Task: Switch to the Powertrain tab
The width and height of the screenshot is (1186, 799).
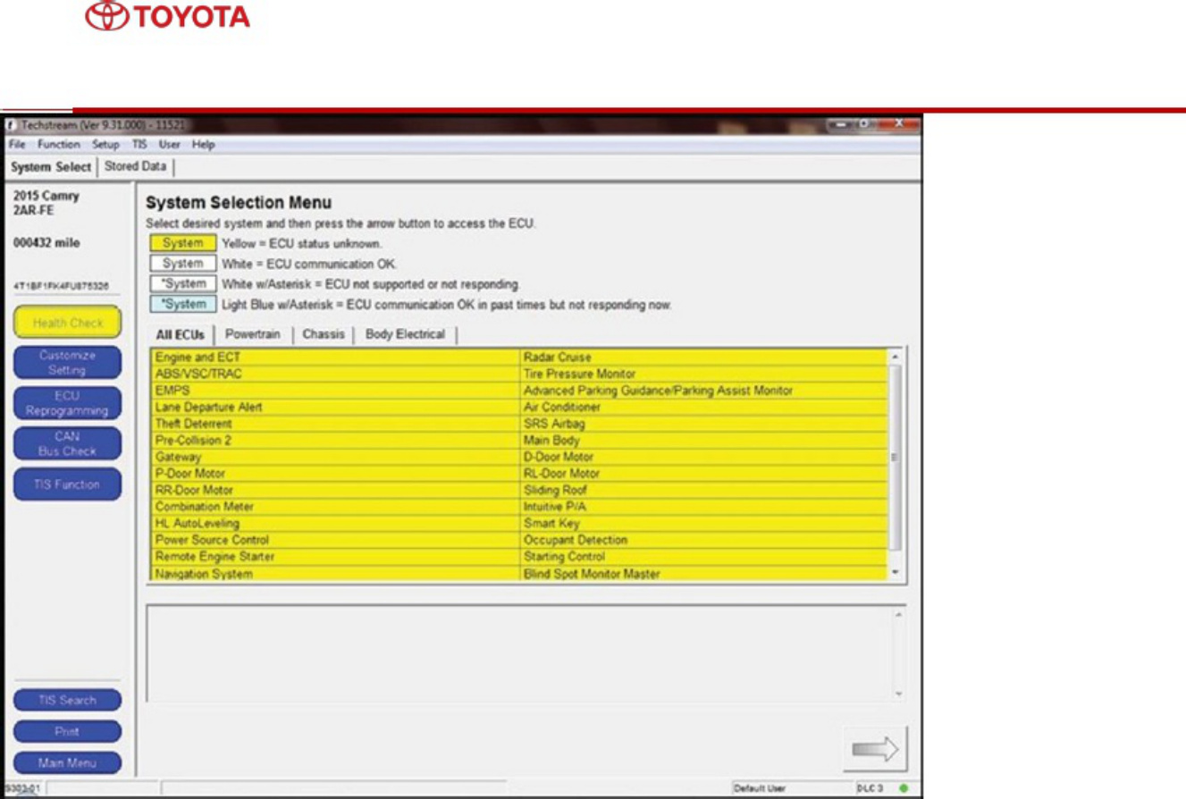Action: [x=253, y=334]
